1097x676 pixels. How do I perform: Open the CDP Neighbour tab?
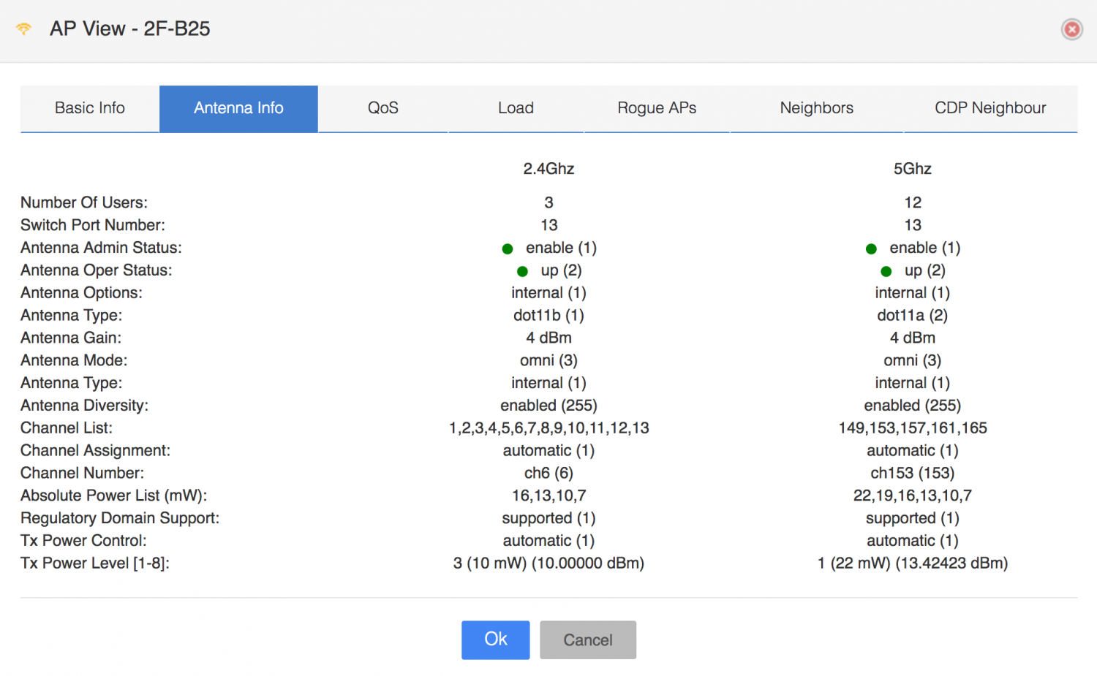pos(990,108)
